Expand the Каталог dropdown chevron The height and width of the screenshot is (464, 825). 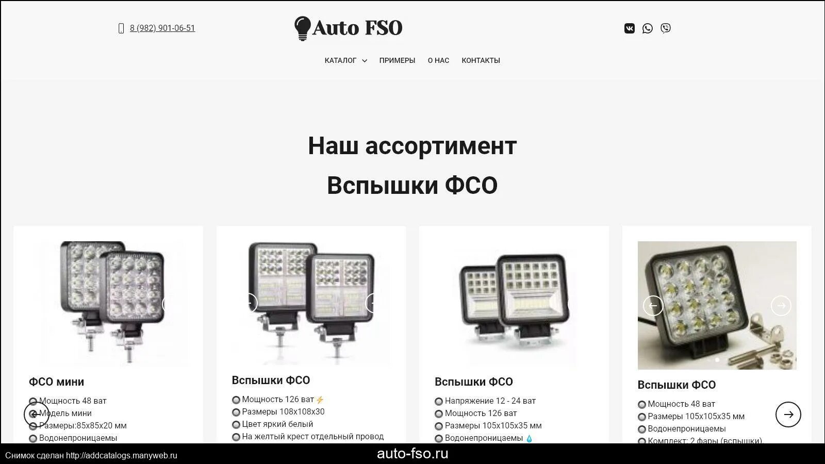[365, 61]
